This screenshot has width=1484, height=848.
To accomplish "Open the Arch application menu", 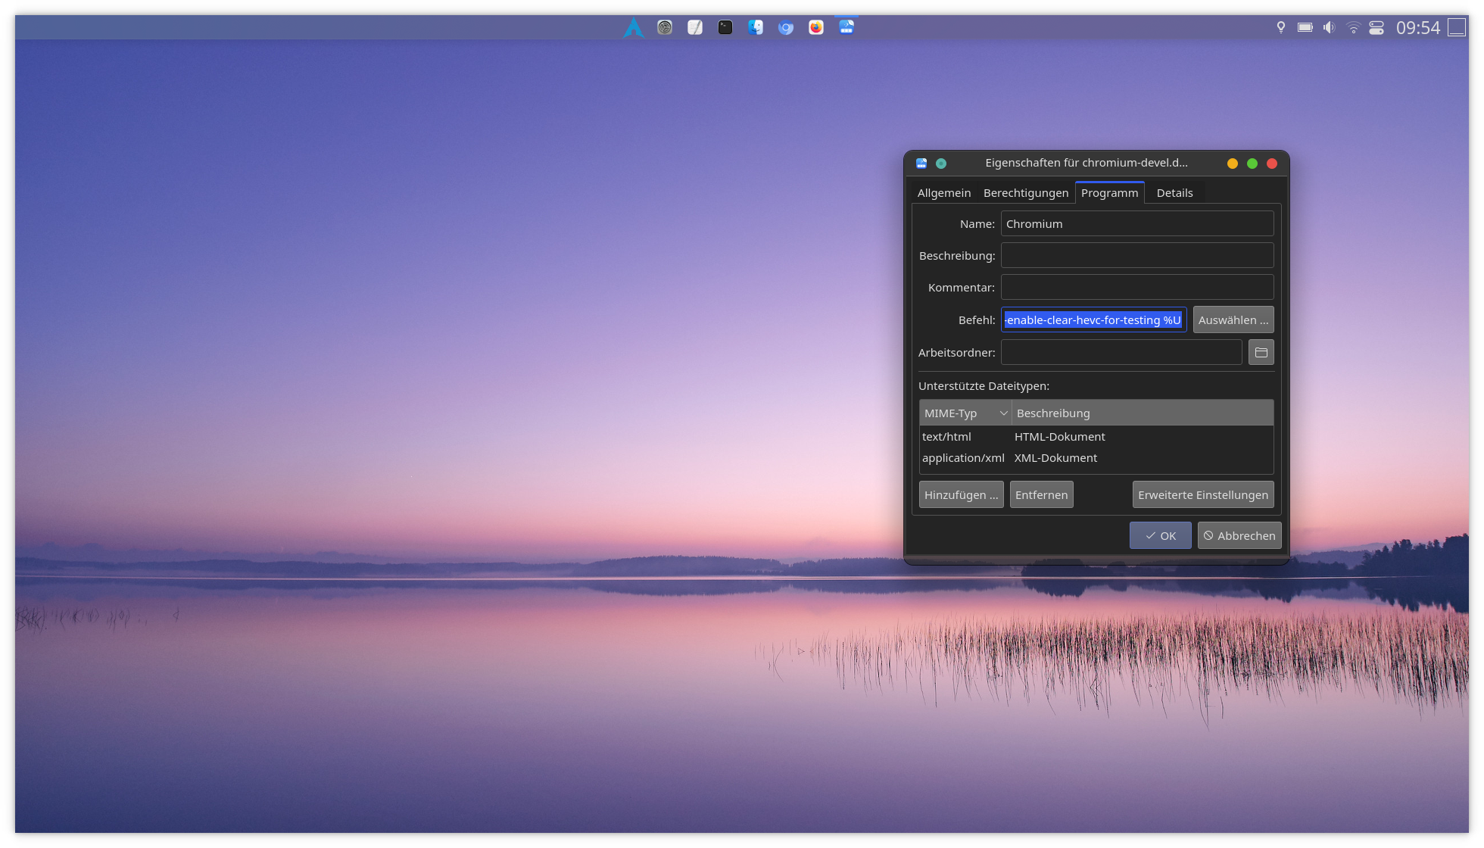I will [634, 27].
